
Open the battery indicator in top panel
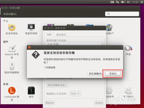click(x=123, y=2)
